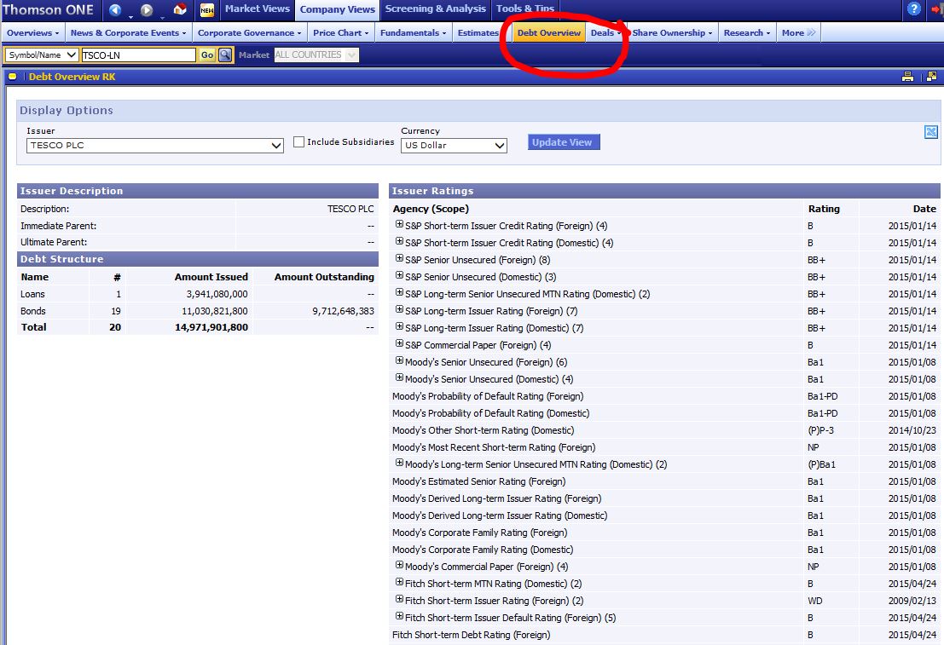Click the TSCO-LN symbol input field
Viewport: 944px width, 645px height.
(138, 55)
